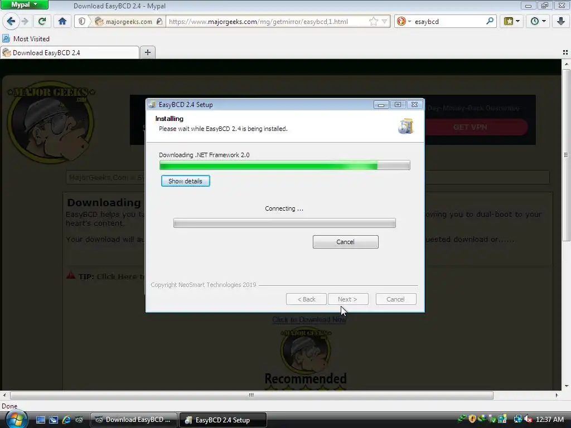
Task: Open the Mypal application menu
Action: click(24, 4)
